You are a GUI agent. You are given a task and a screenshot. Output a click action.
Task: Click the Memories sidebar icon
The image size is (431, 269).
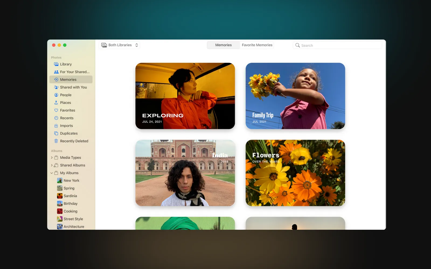[56, 80]
